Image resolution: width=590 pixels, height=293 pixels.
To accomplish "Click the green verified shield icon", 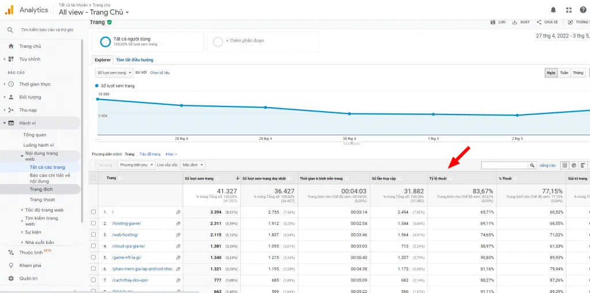I will tap(109, 22).
